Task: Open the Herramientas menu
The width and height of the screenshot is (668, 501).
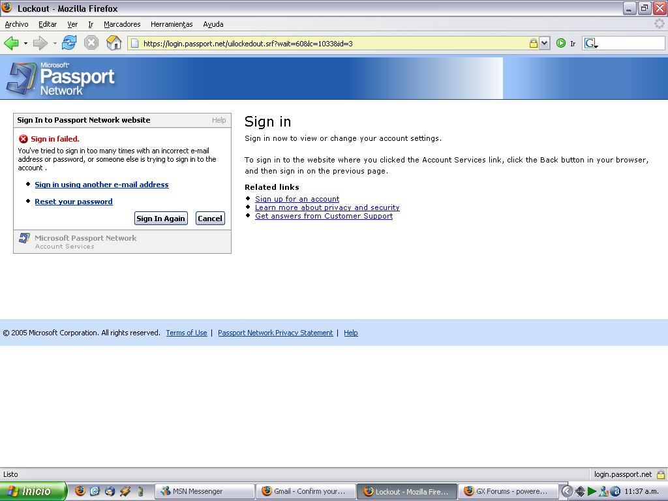Action: click(x=172, y=24)
